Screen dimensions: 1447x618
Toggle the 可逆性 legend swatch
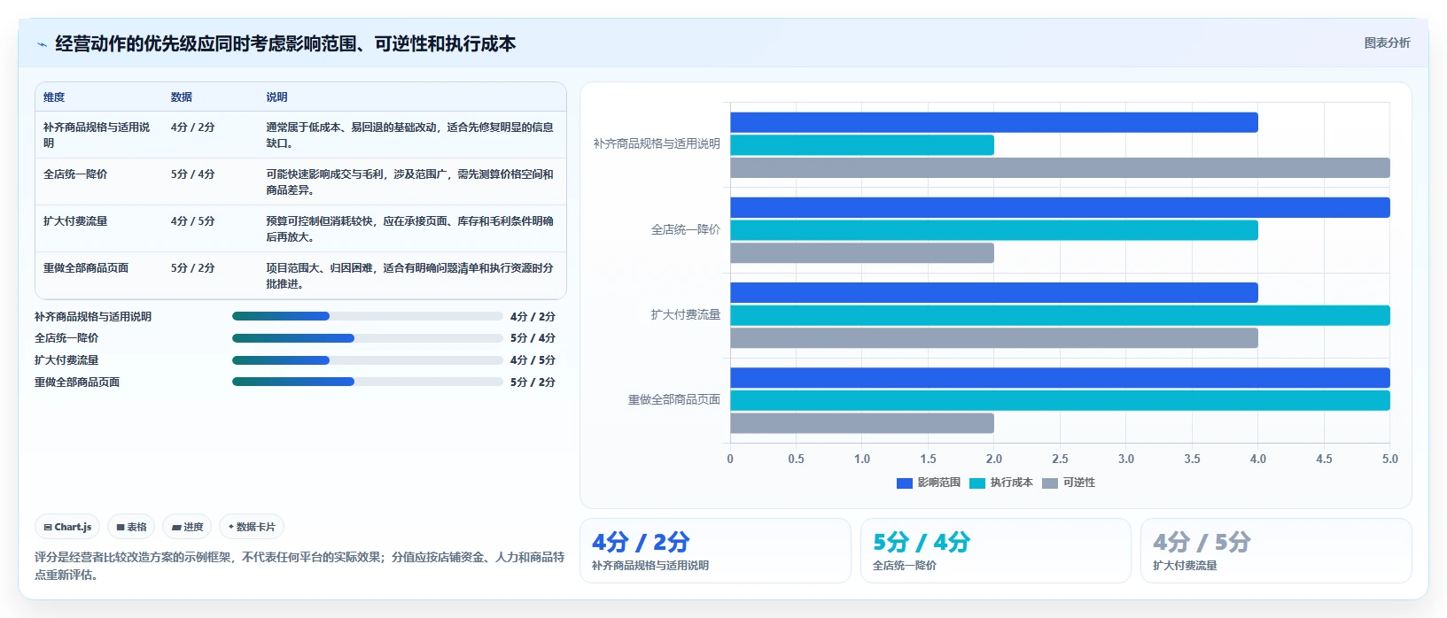click(x=1049, y=483)
